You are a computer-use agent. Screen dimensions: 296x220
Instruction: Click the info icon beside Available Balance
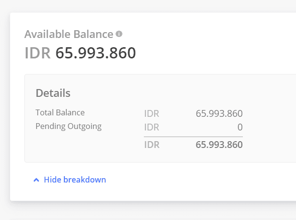[119, 34]
